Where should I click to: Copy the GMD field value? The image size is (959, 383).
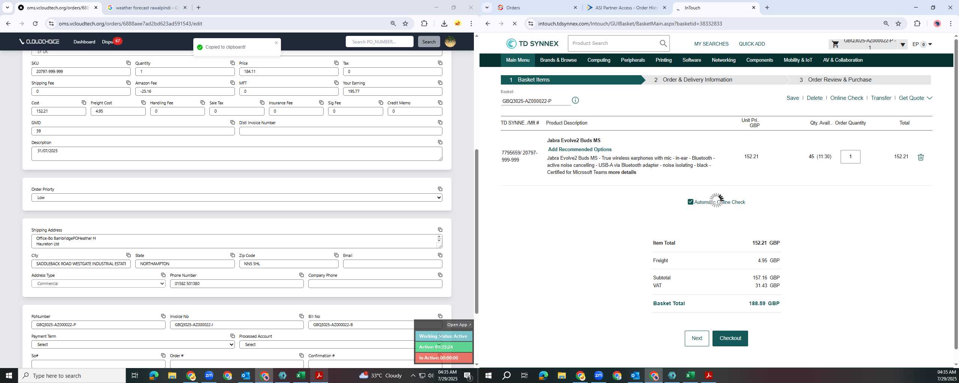232,122
